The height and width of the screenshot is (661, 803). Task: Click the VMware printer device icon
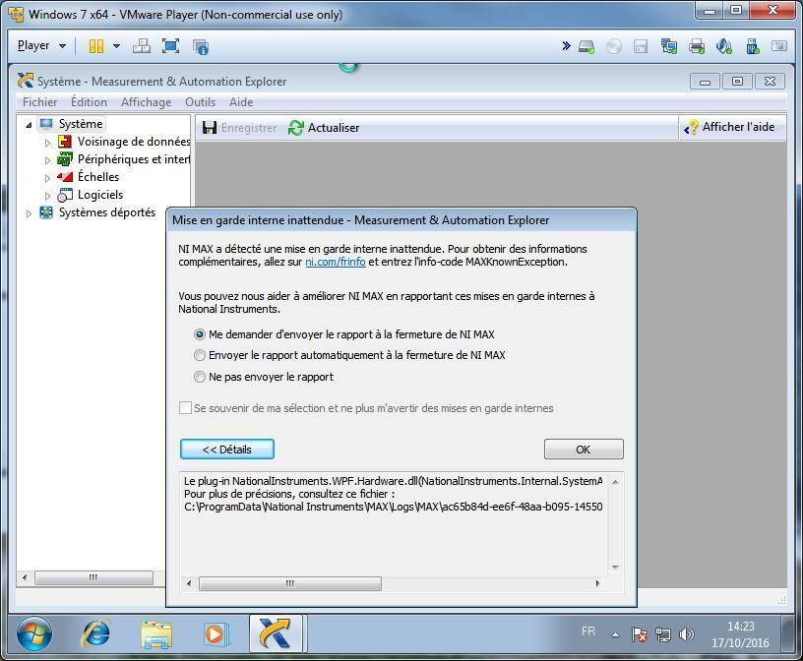697,46
